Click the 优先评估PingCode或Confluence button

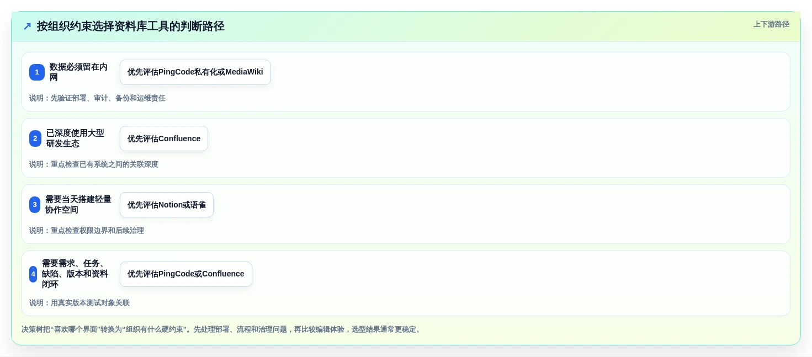click(x=186, y=274)
